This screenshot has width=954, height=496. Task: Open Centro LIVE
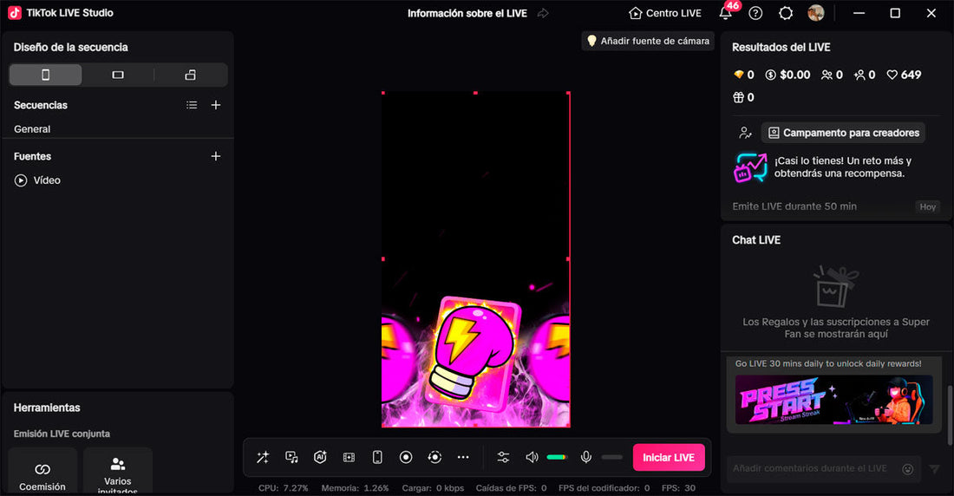tap(665, 13)
